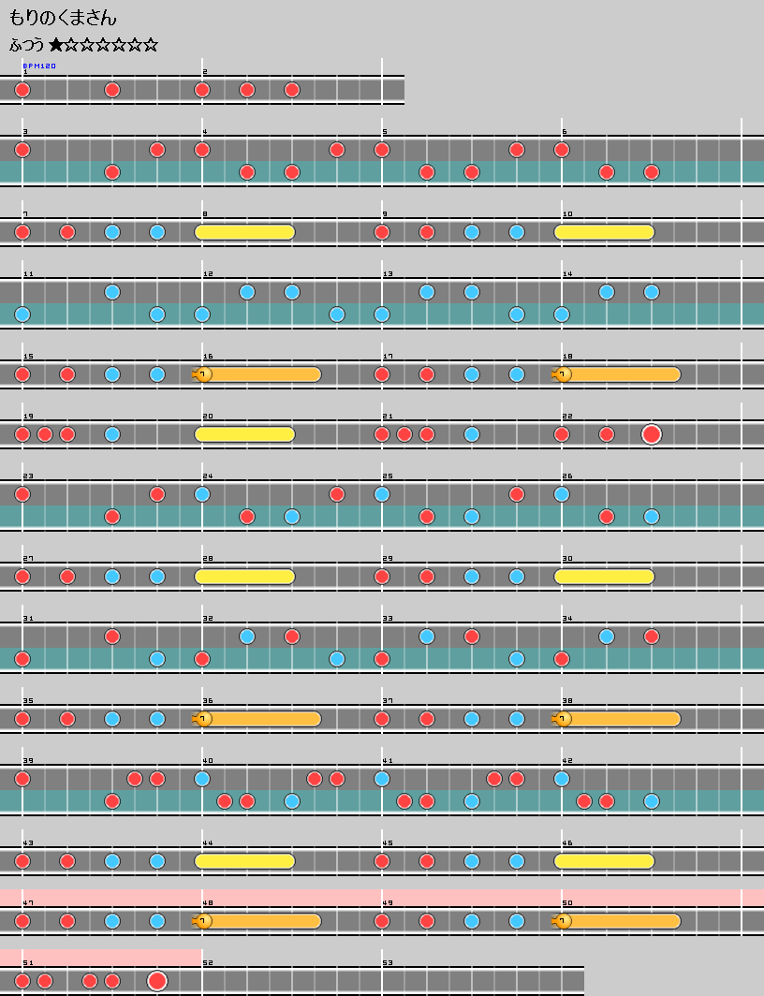Click the pink go-go band above measure 49
Viewport: 764px width, 996px height.
(x=468, y=897)
